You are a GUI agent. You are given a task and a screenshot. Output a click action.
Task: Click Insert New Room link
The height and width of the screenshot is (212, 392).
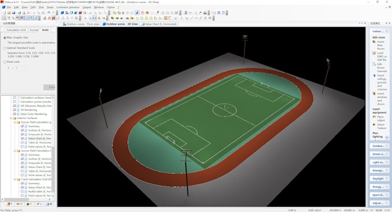tap(380, 45)
